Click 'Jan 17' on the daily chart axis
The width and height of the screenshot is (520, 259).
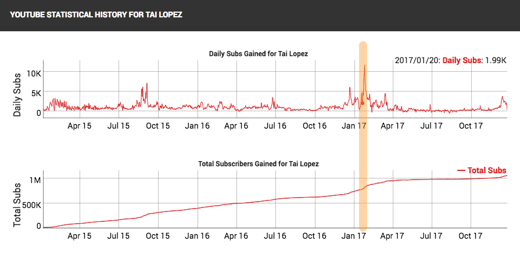click(354, 126)
